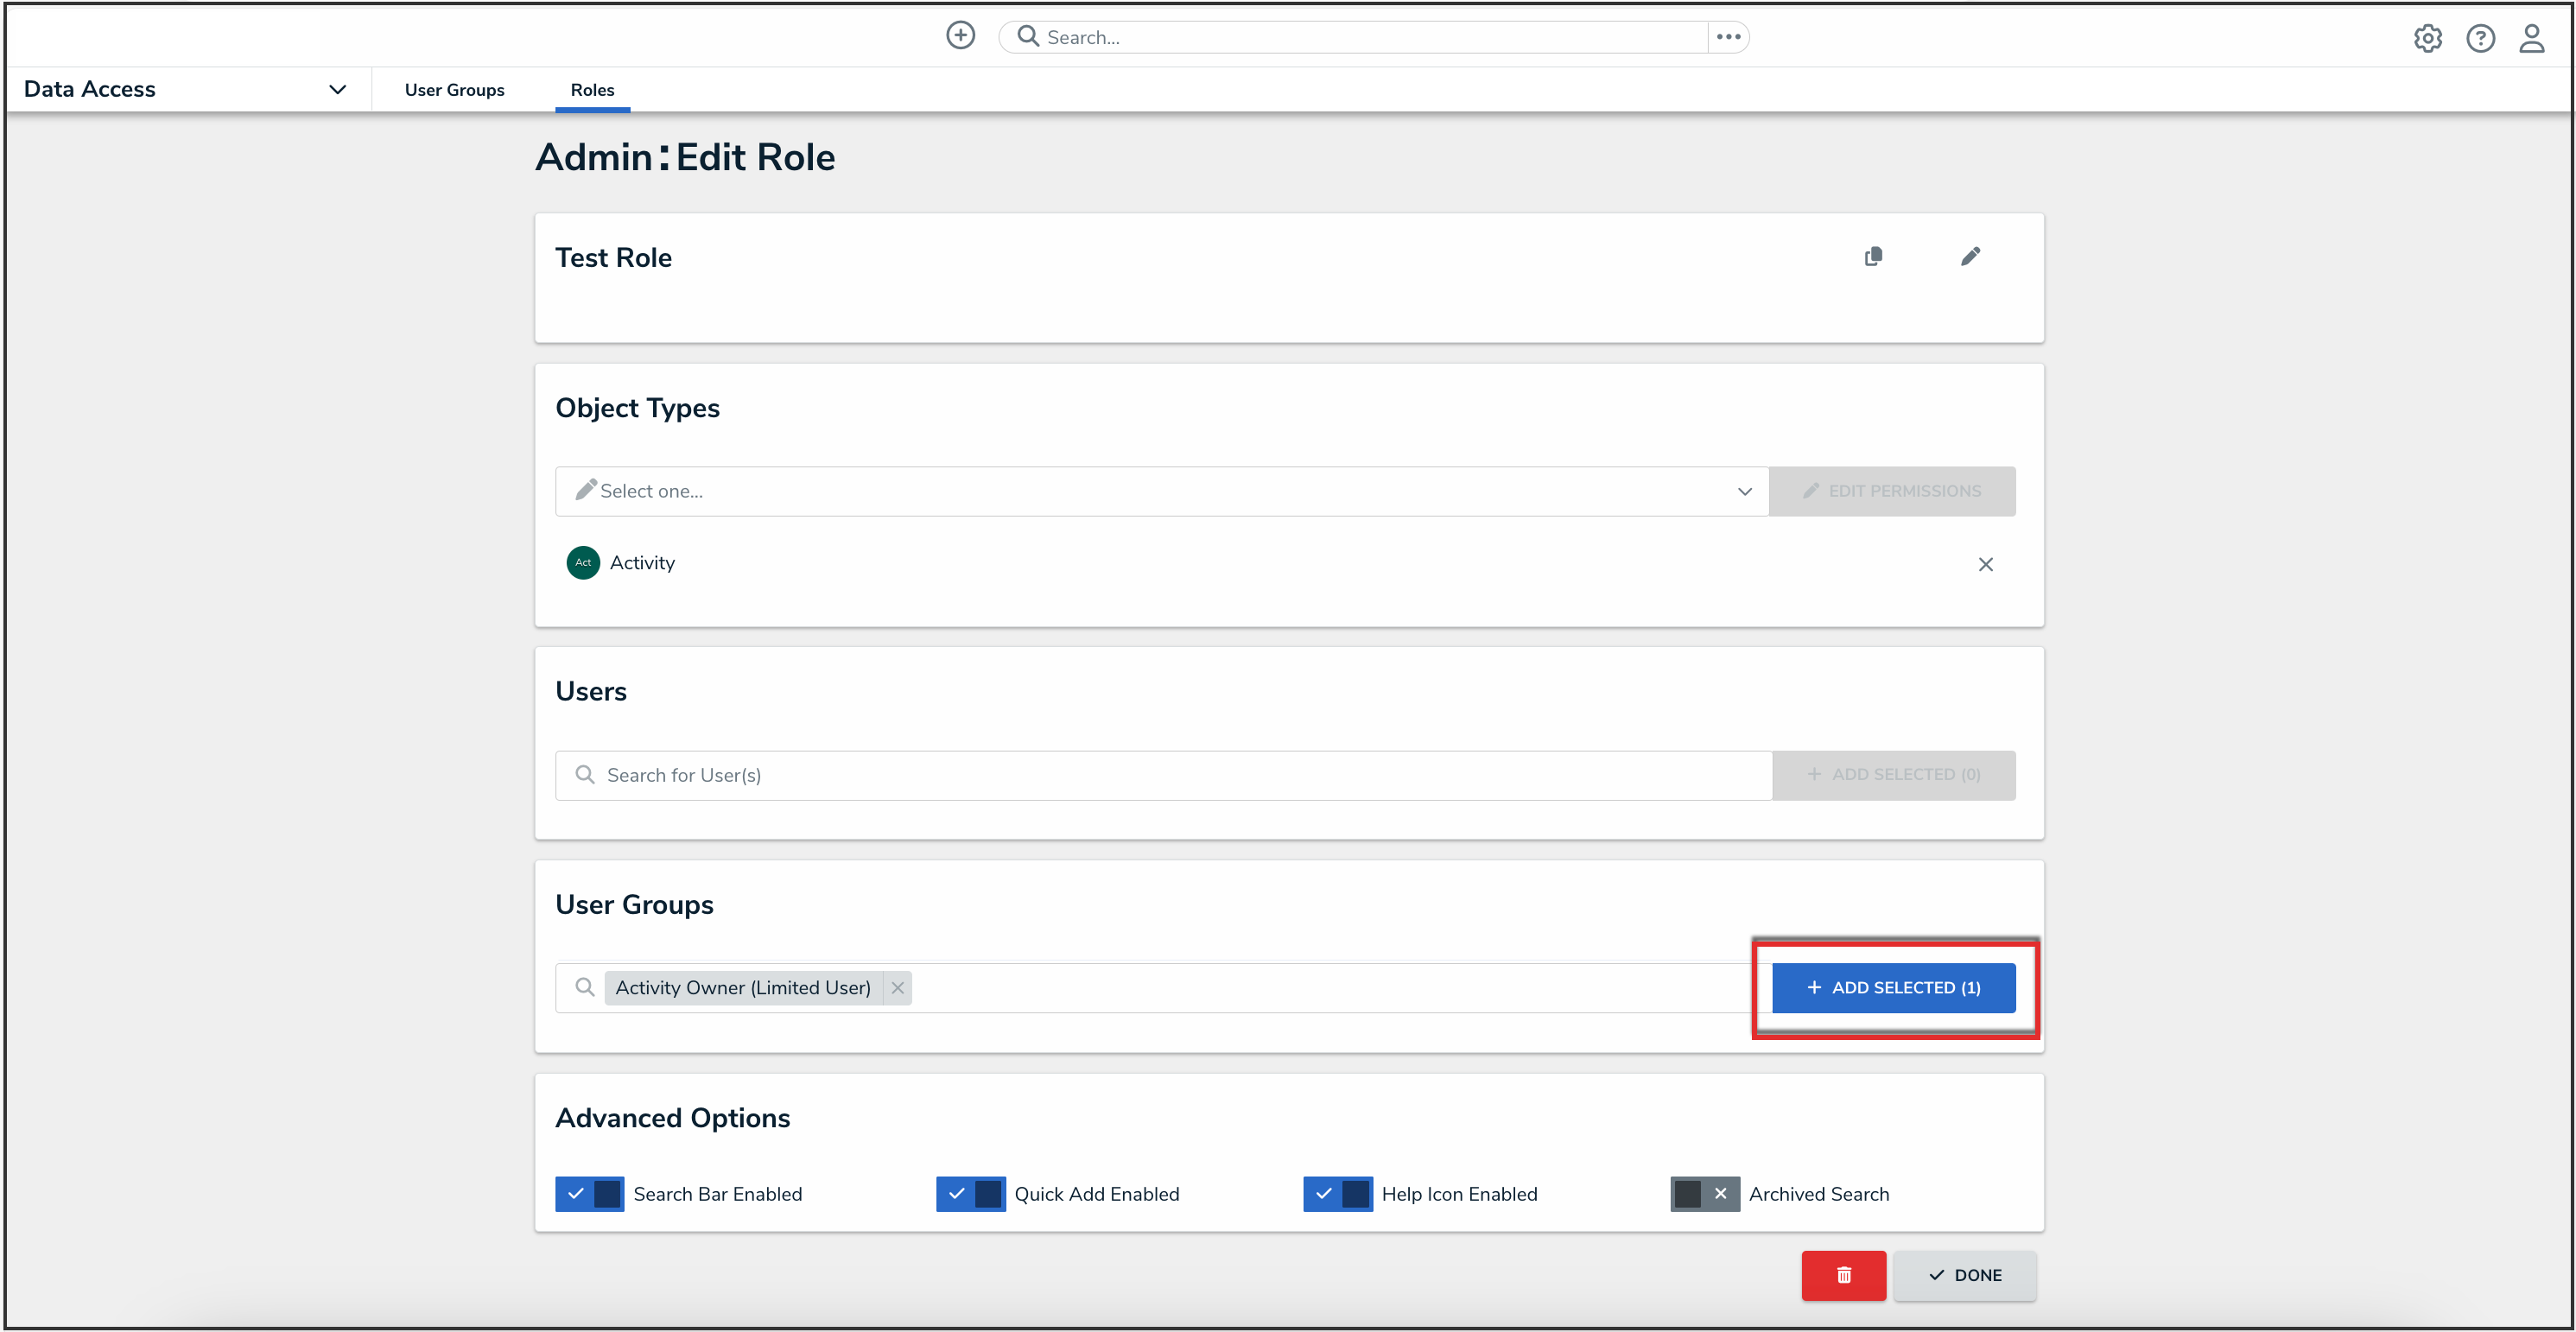Toggle Quick Add Enabled off
The width and height of the screenshot is (2576, 1332).
click(970, 1194)
